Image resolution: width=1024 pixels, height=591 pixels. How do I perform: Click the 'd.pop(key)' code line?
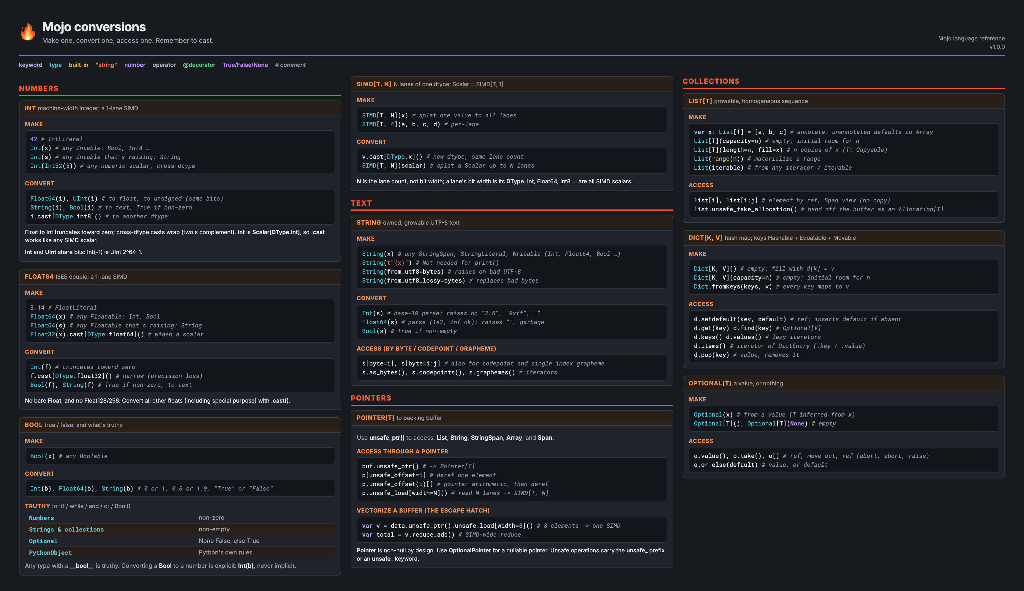tap(747, 355)
